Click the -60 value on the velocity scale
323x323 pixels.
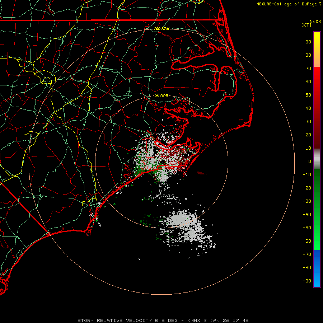307,241
